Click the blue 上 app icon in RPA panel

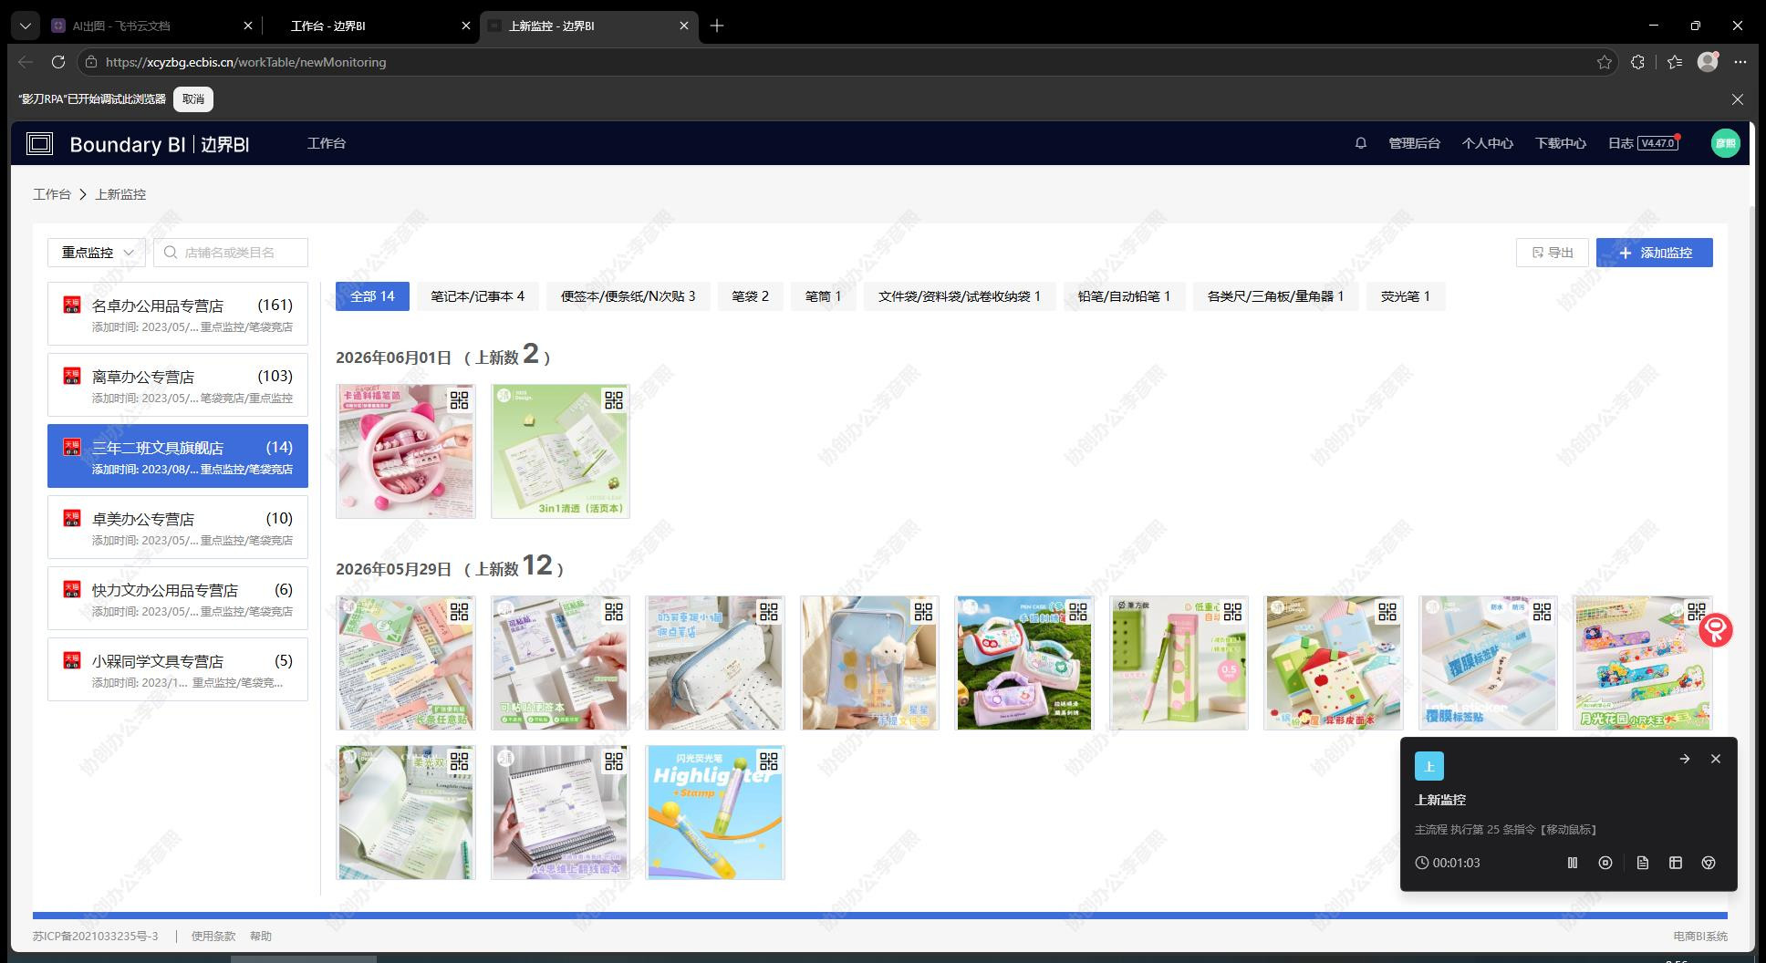[1429, 766]
